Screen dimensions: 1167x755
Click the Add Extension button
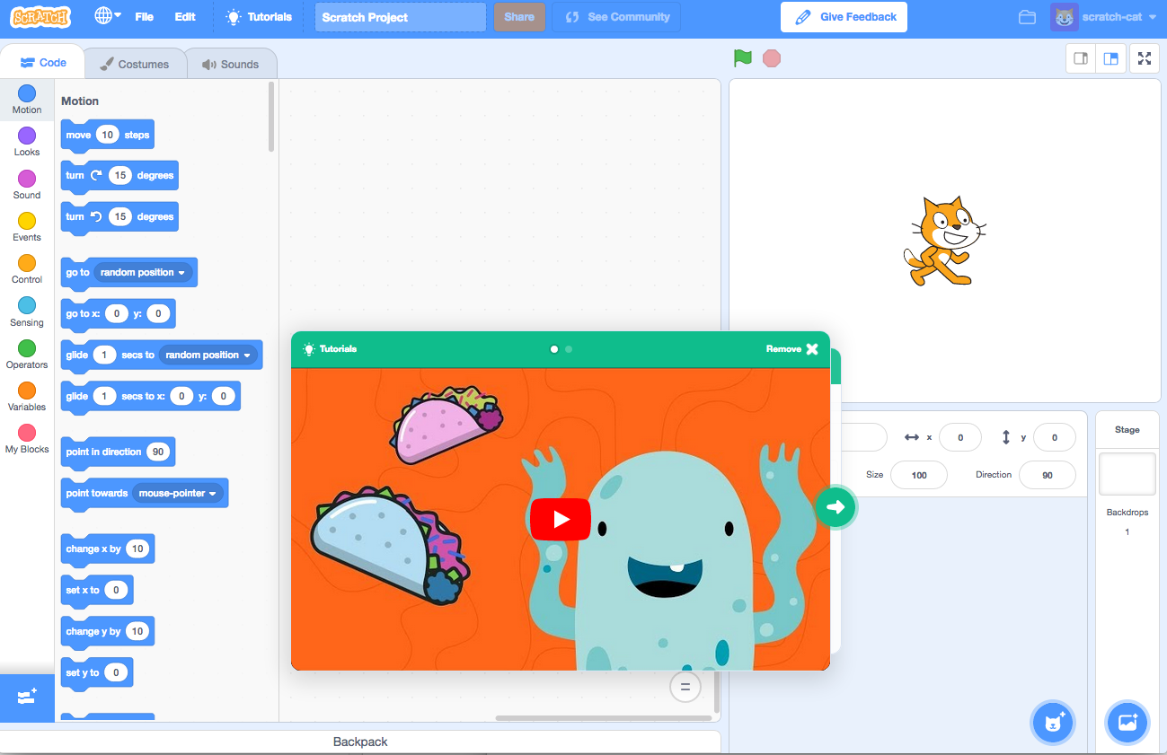[x=27, y=698]
